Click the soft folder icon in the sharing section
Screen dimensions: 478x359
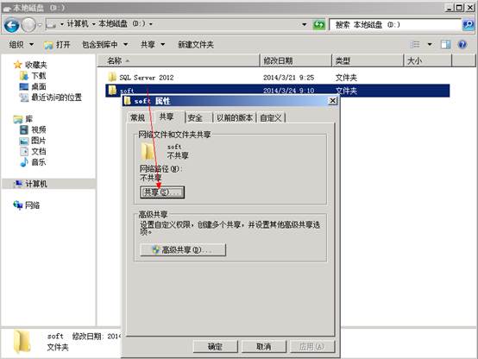coord(148,151)
